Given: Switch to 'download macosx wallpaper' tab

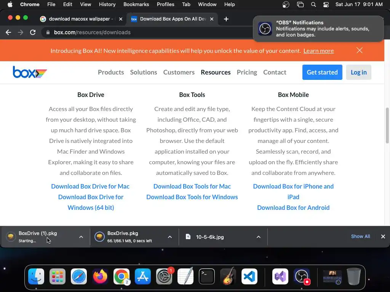Looking at the screenshot, I should (81, 19).
